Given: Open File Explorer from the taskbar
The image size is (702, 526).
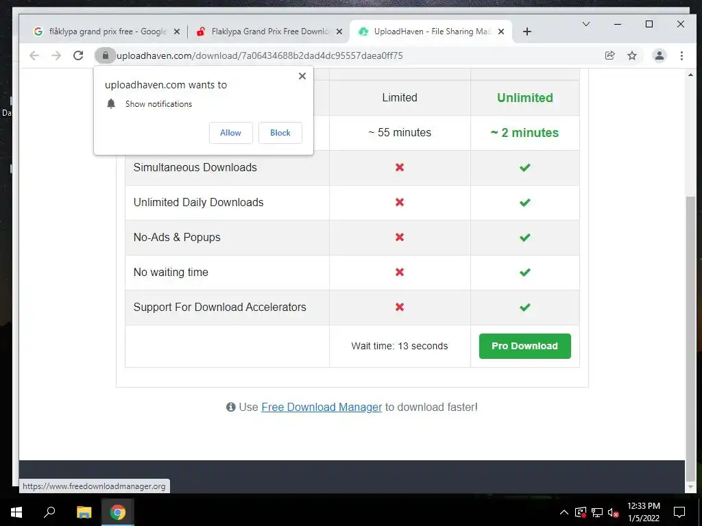Looking at the screenshot, I should pos(84,512).
